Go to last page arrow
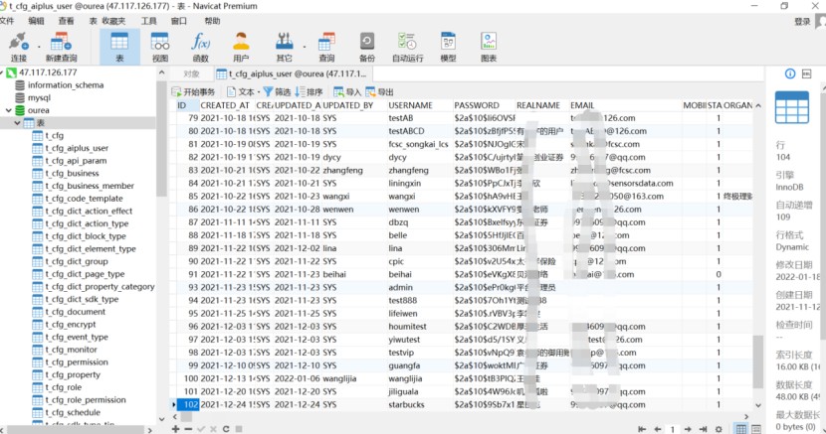826x434 pixels. [x=704, y=429]
